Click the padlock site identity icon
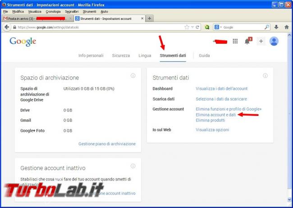The width and height of the screenshot is (293, 208). (14, 28)
